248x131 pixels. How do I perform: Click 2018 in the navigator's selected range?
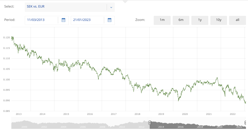(200, 127)
